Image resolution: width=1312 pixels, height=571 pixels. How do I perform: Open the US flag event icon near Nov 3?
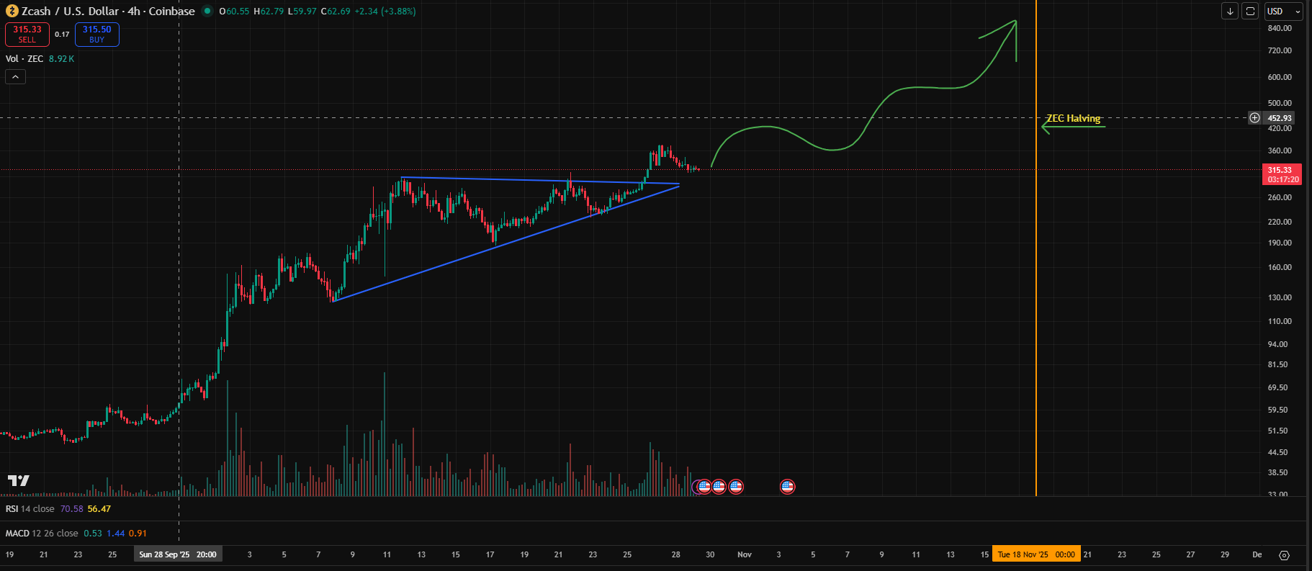pyautogui.click(x=787, y=487)
